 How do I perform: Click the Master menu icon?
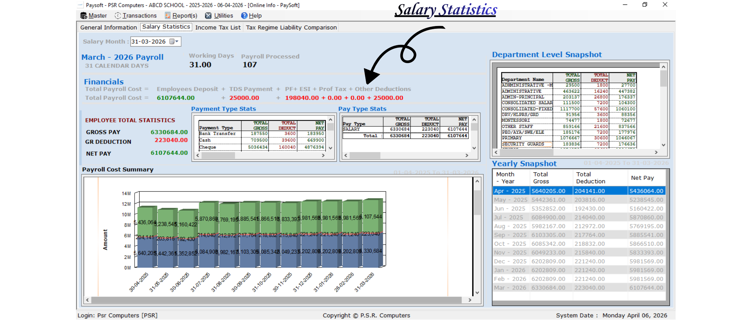[x=83, y=16]
